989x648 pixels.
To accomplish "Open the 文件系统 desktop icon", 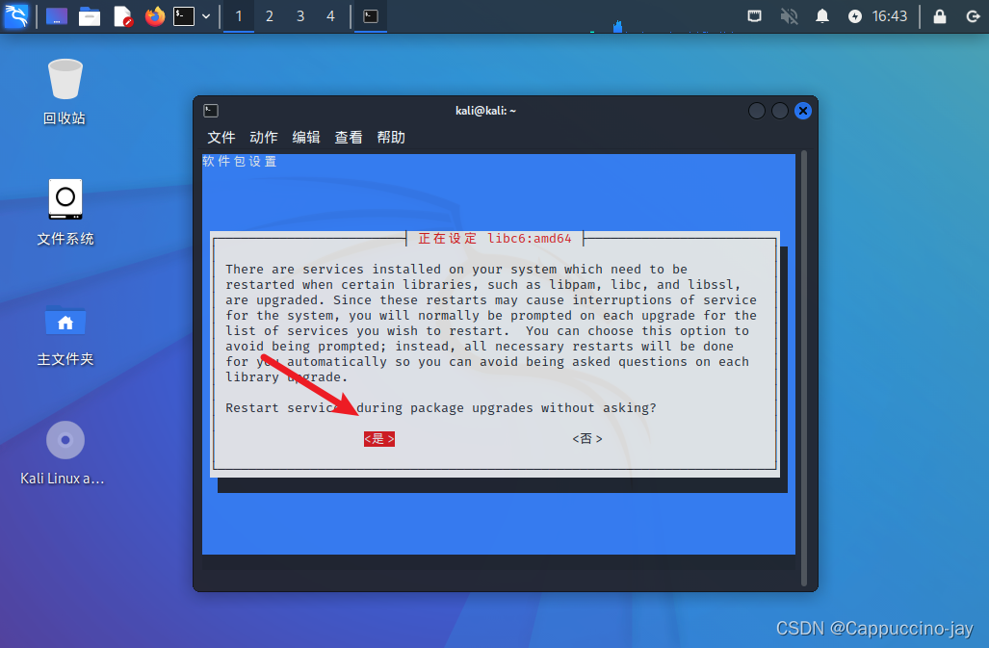I will coord(65,213).
